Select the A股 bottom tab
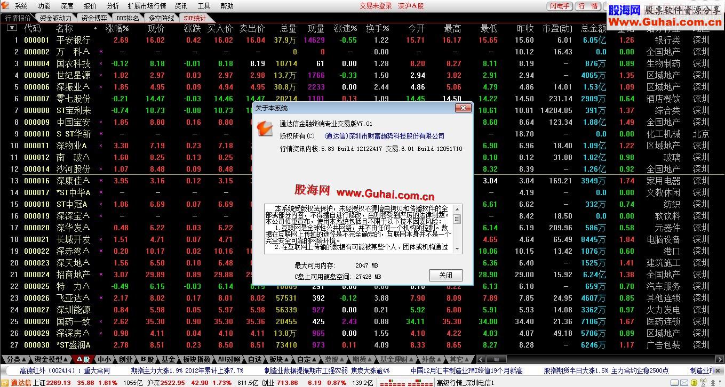Screen dimensions: 725x387 click(x=83, y=359)
